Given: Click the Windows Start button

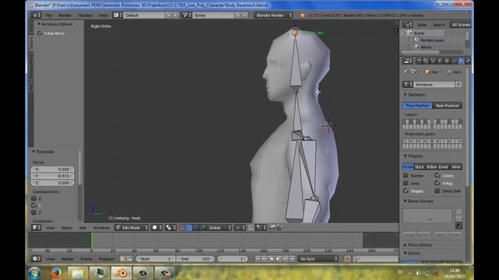Looking at the screenshot, I should point(34,273).
